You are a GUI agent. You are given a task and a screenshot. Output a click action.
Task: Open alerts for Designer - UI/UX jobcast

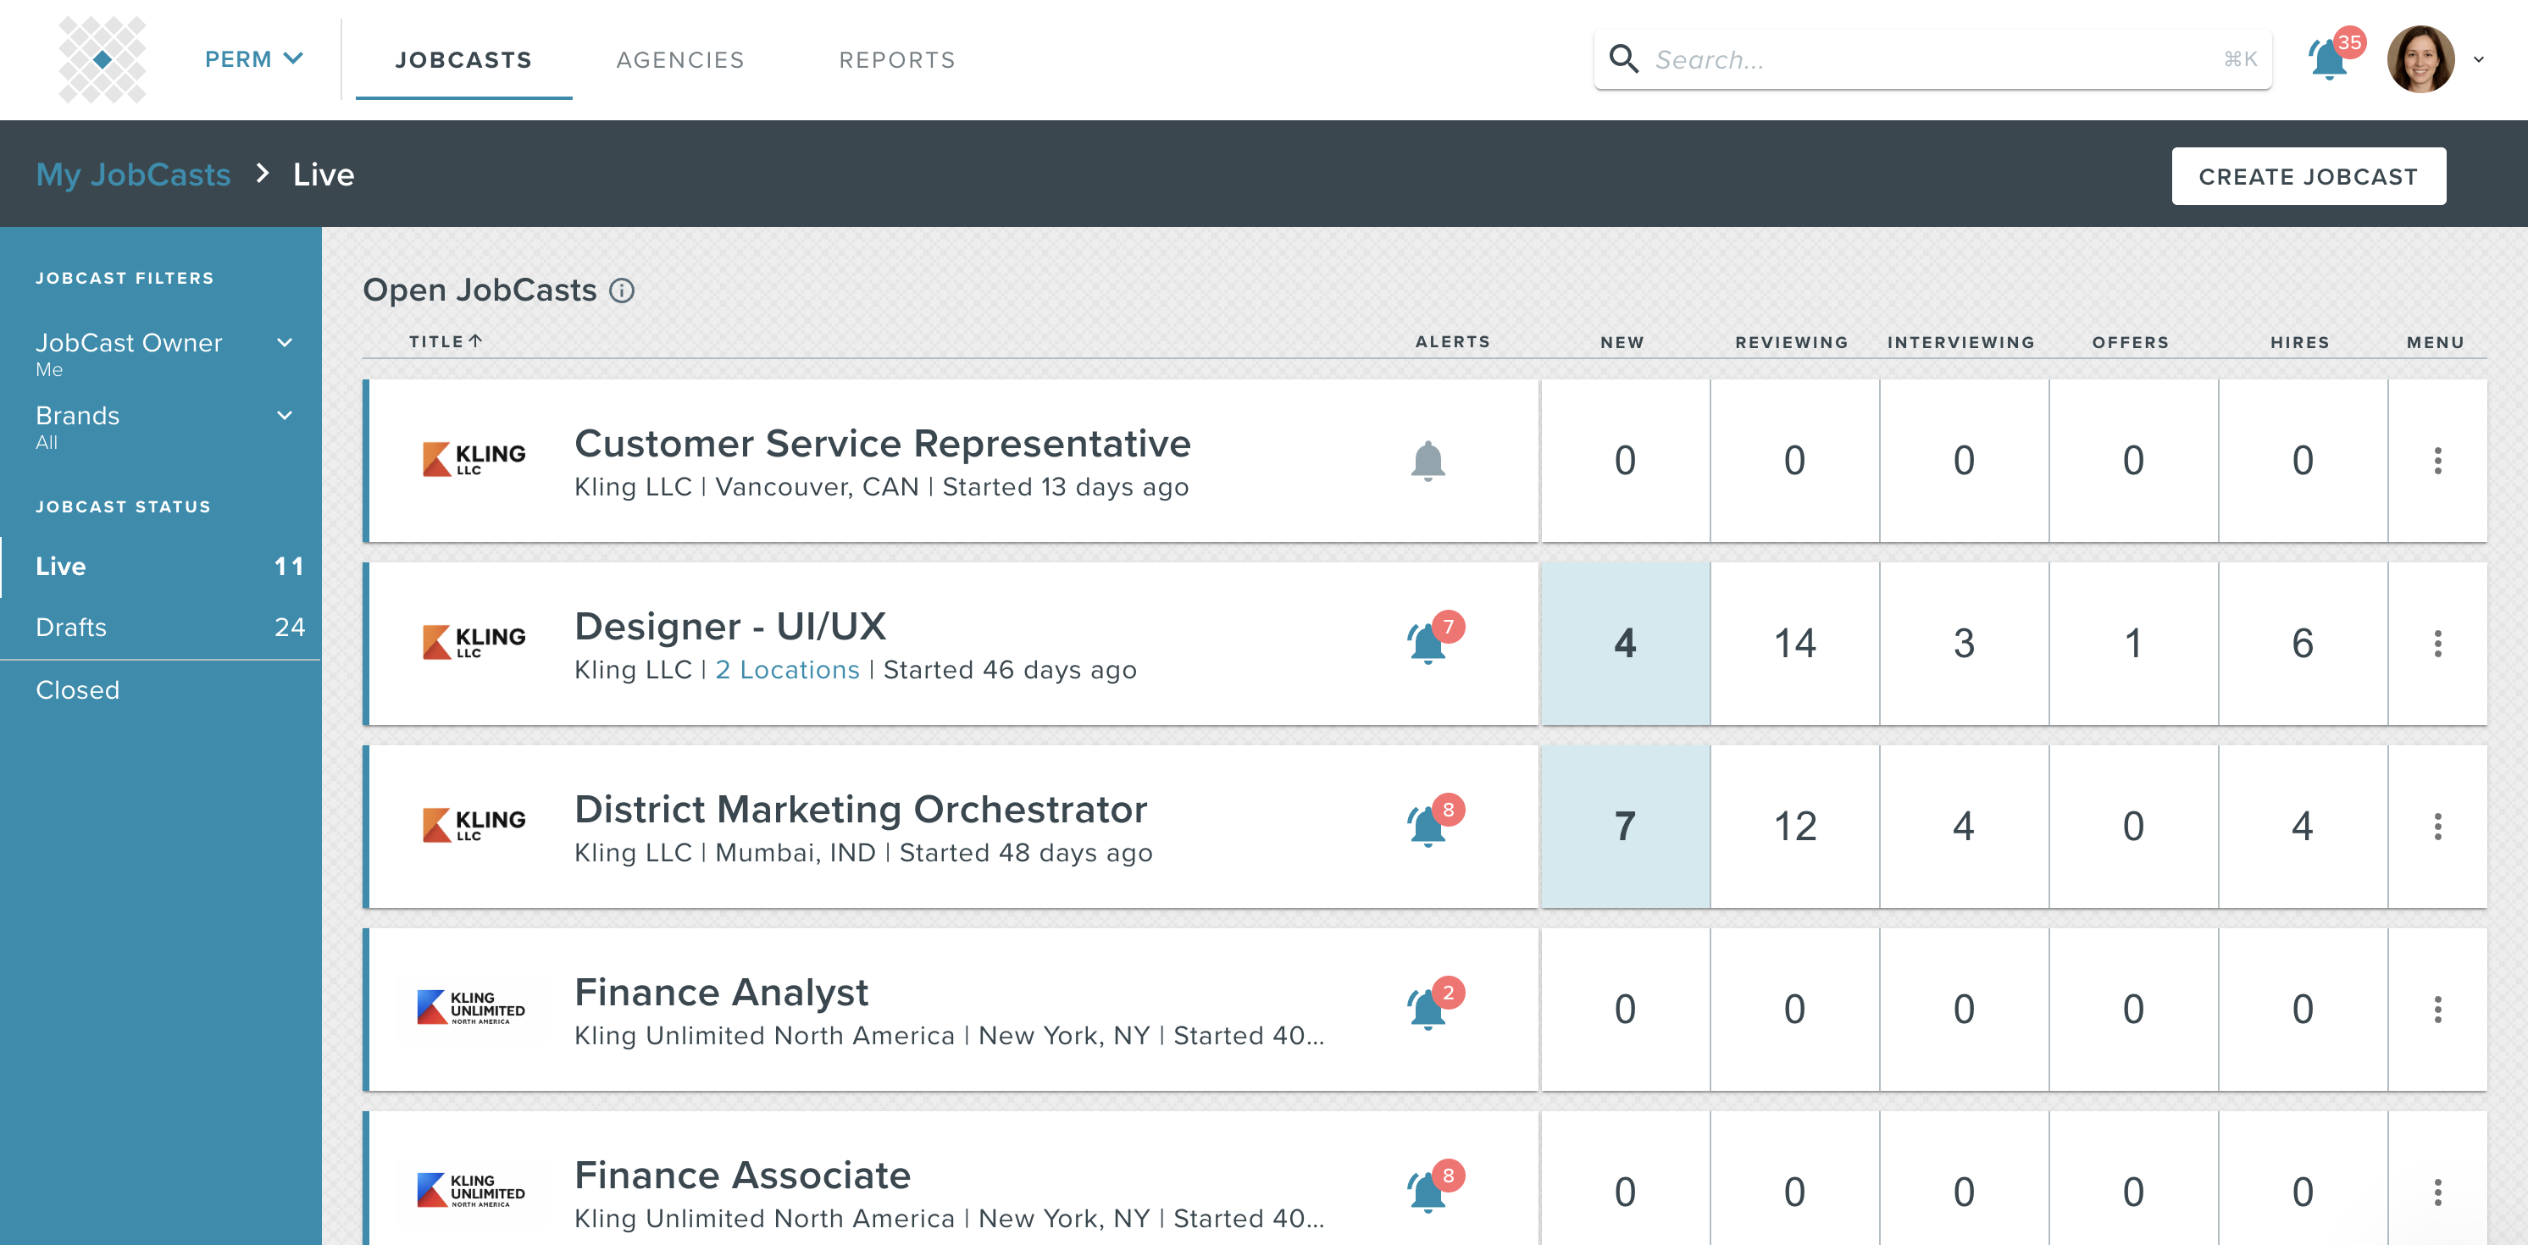click(x=1428, y=644)
